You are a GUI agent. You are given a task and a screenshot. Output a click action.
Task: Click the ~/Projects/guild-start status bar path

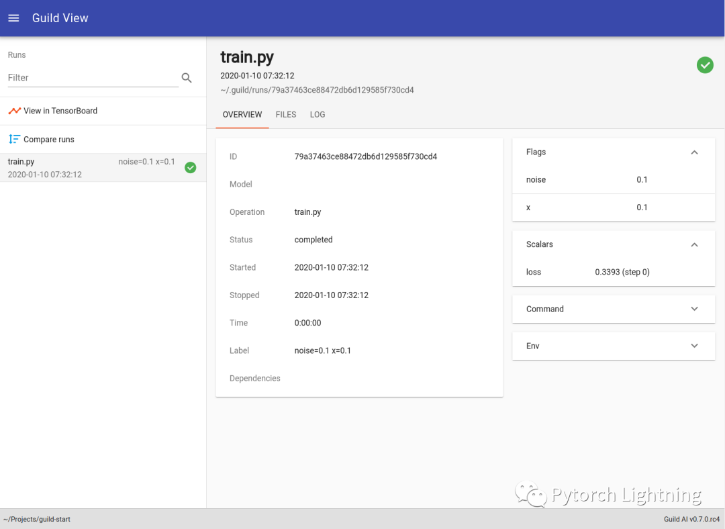37,520
